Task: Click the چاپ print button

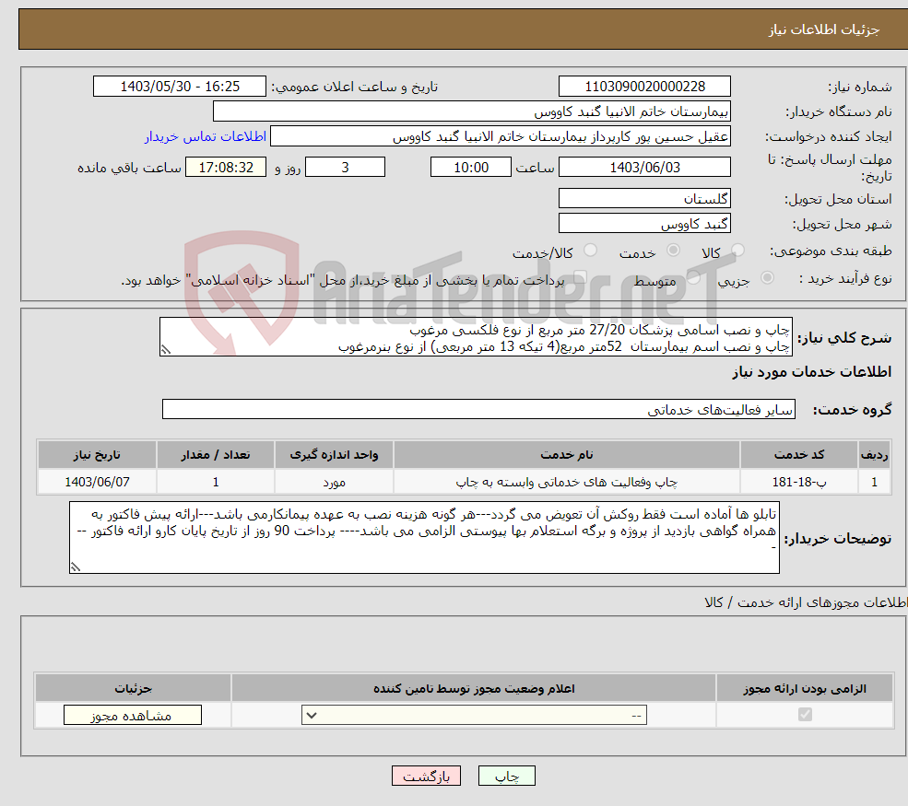Action: pyautogui.click(x=507, y=776)
